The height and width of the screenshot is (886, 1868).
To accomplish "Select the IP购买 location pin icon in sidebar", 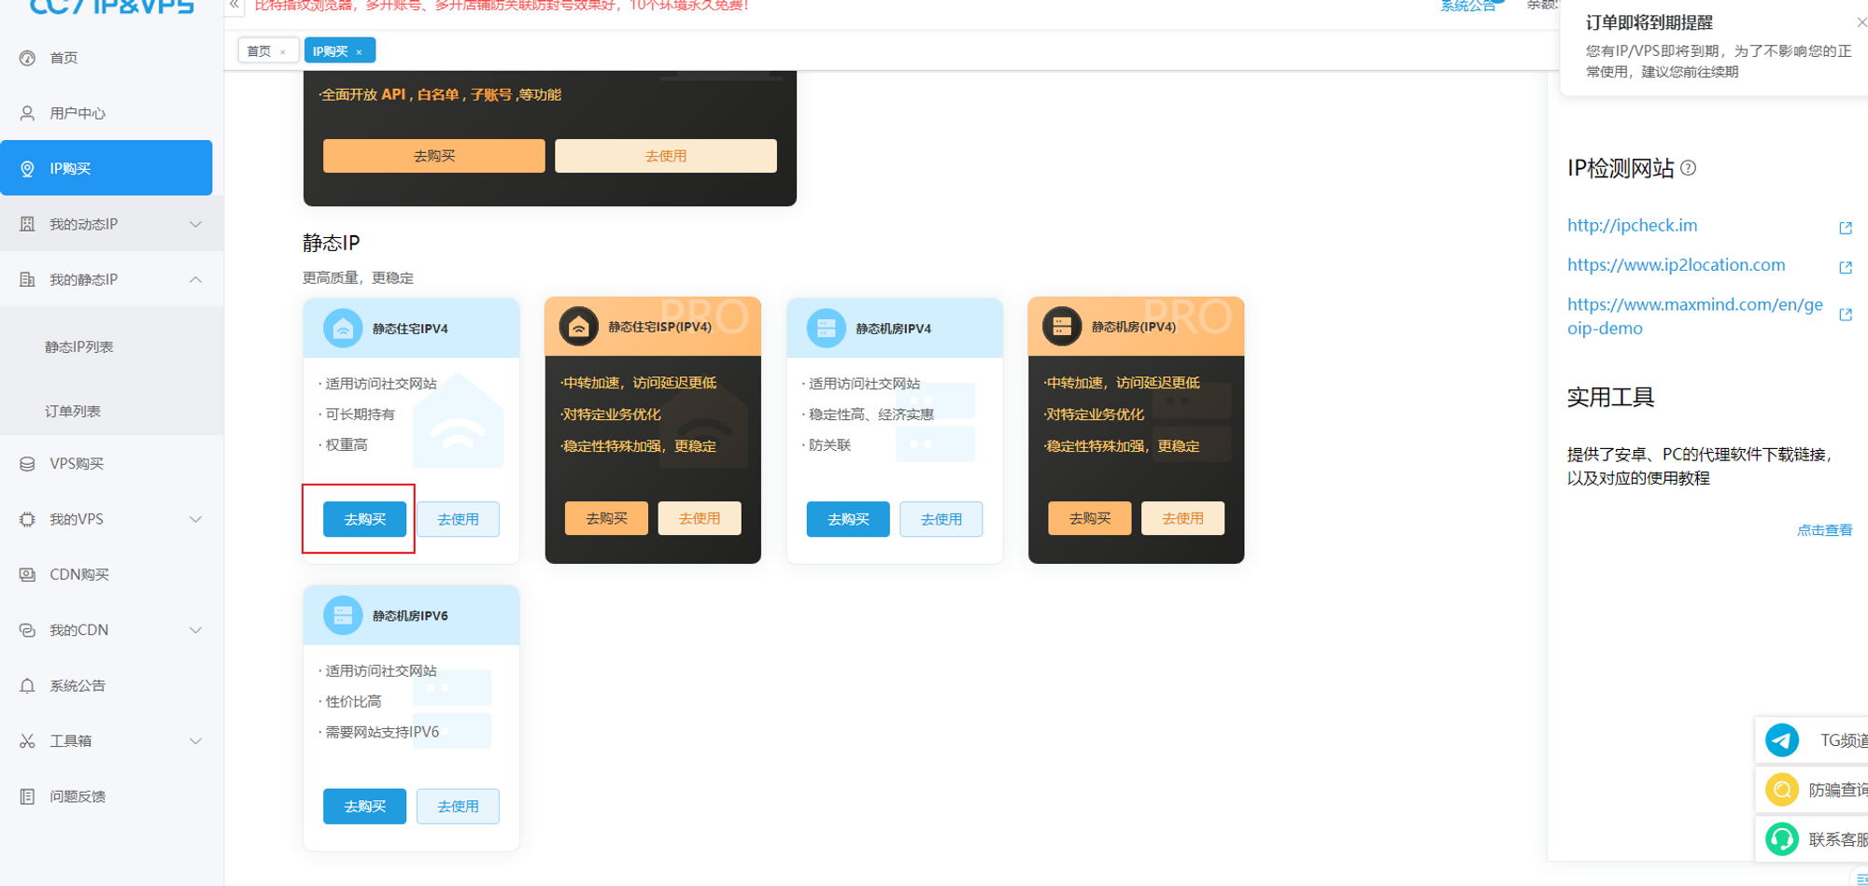I will [x=26, y=168].
